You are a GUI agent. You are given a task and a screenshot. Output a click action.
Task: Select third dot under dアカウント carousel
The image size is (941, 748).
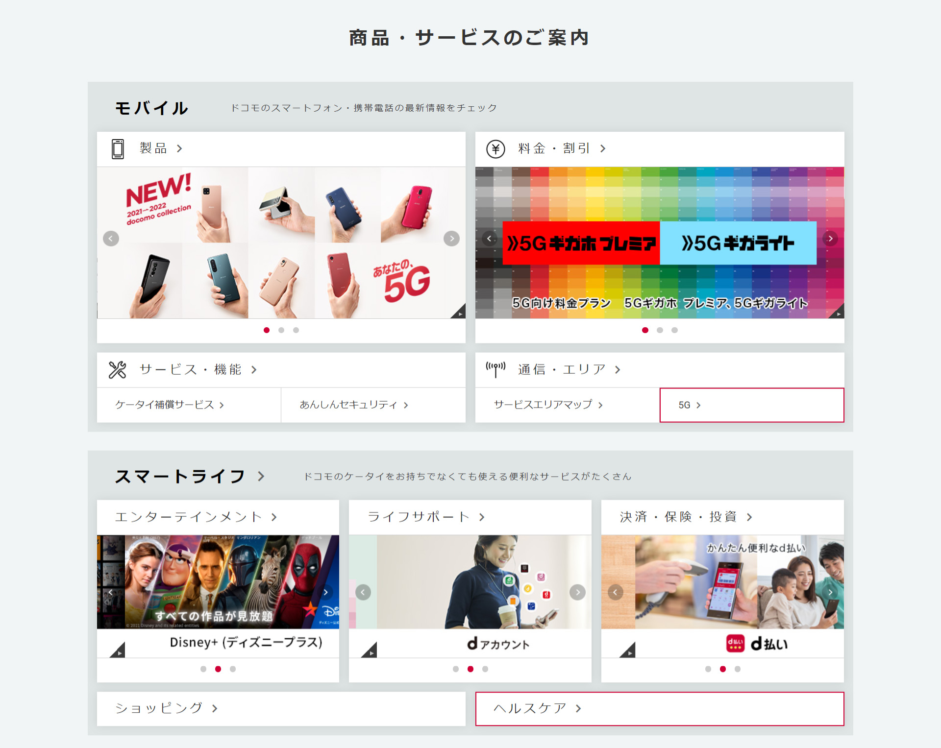coord(485,669)
